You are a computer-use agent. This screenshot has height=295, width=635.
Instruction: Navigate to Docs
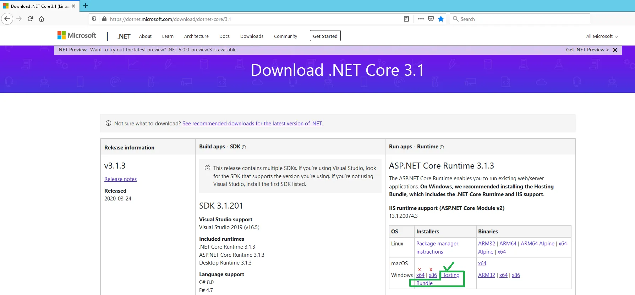point(224,36)
